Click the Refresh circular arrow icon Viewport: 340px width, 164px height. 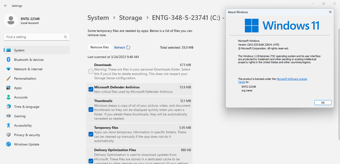128,47
